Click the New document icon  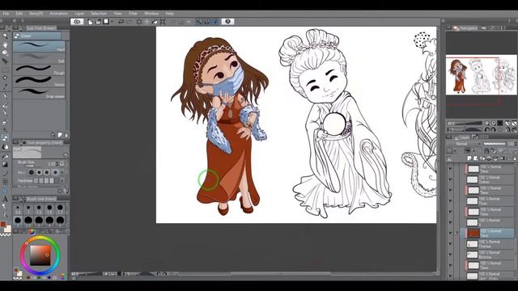pyautogui.click(x=90, y=22)
